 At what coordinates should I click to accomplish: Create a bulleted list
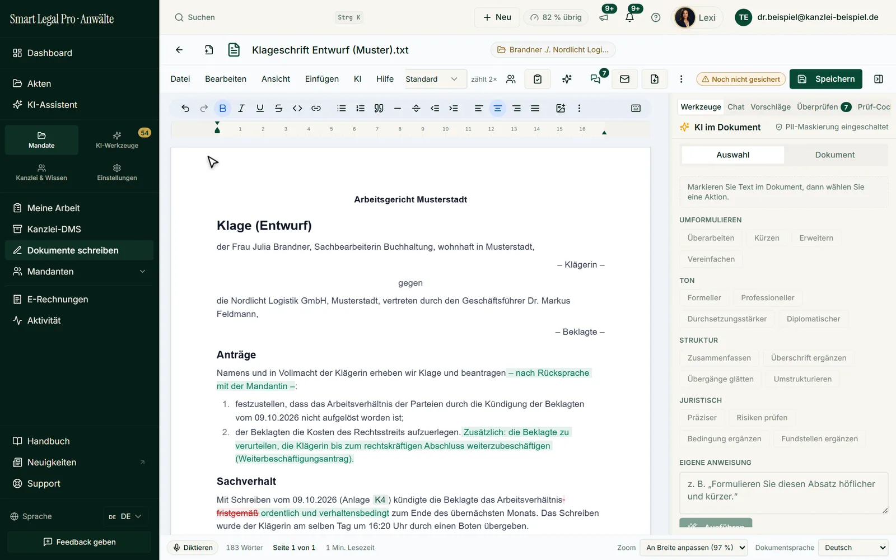342,109
